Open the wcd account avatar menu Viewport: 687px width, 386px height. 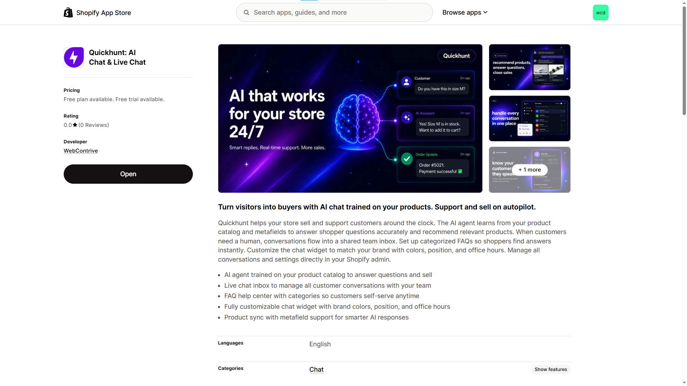[600, 13]
